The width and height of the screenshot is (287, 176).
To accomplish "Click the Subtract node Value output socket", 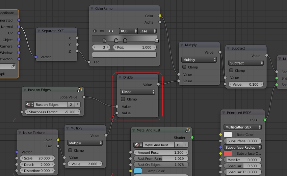I will coord(266,55).
